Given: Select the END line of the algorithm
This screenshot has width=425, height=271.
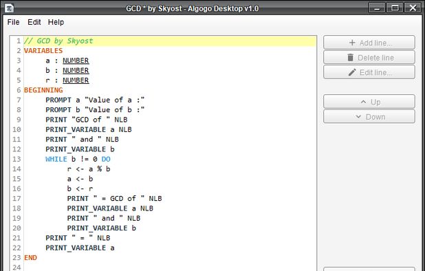Looking at the screenshot, I should [x=170, y=257].
